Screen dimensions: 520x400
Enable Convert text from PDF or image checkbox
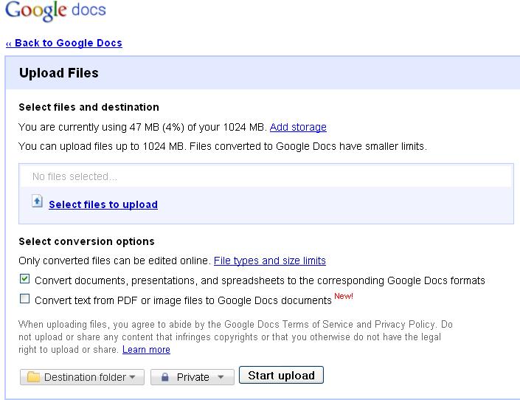[x=24, y=299]
